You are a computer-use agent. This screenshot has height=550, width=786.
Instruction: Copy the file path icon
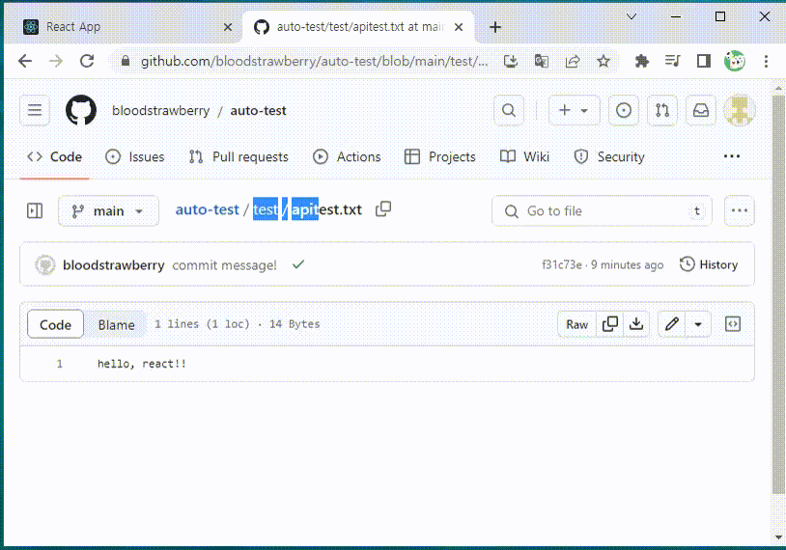pos(383,208)
